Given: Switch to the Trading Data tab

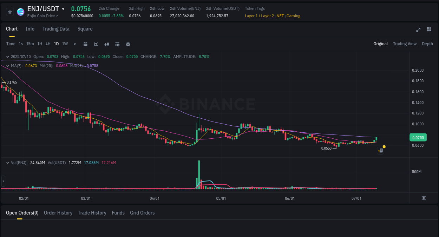Looking at the screenshot, I should coord(56,29).
